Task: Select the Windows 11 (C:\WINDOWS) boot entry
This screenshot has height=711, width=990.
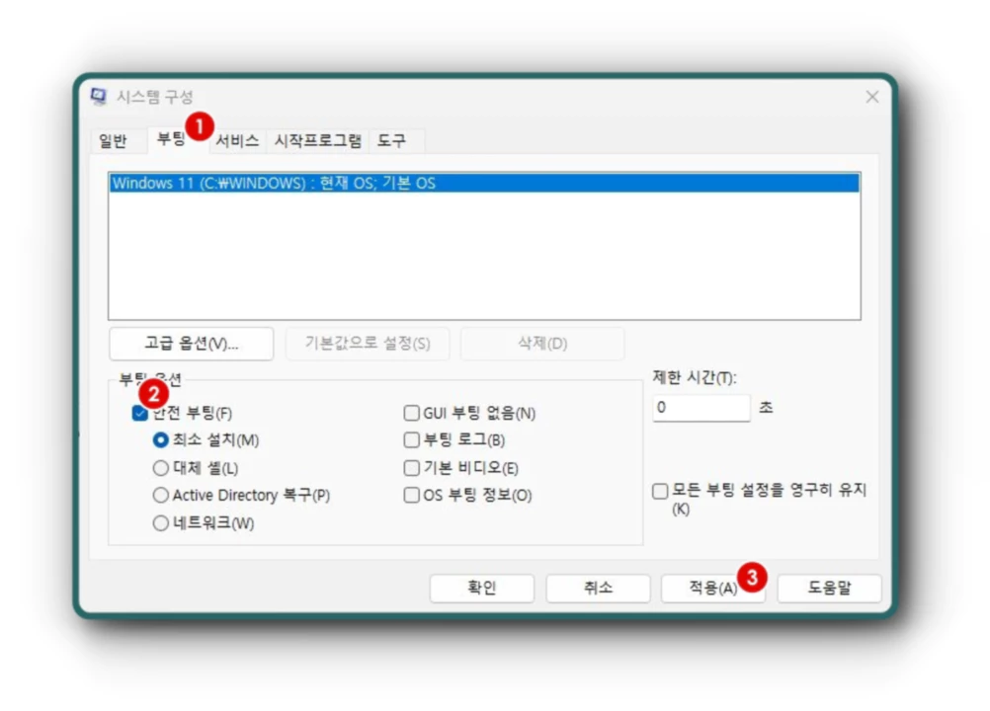Action: 484,183
